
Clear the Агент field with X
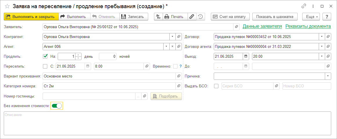click(x=173, y=46)
